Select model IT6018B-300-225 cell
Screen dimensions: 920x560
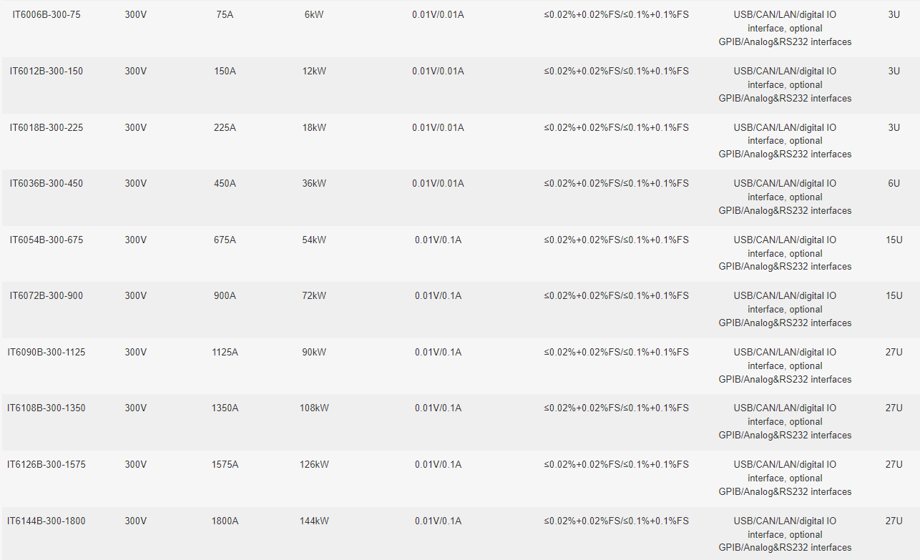coord(47,127)
